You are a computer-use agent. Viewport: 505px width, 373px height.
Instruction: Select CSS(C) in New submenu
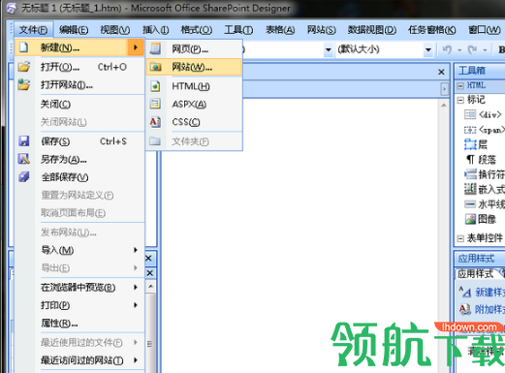tap(194, 122)
